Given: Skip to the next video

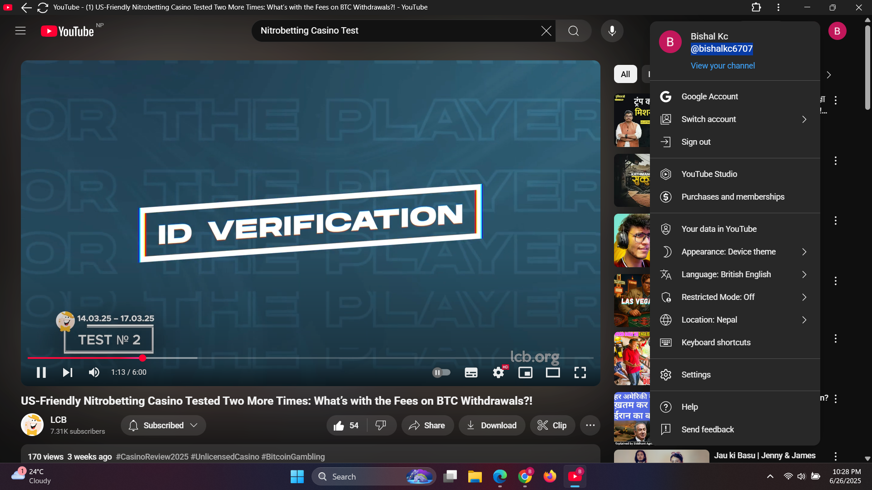Looking at the screenshot, I should [x=68, y=372].
